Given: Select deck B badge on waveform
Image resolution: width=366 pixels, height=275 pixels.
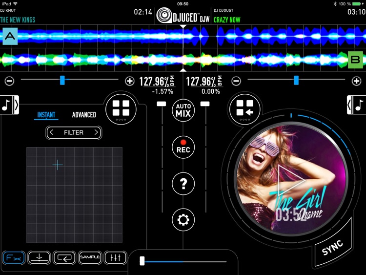Looking at the screenshot, I should click(355, 60).
